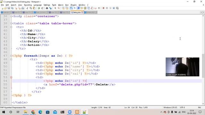
Task: Click the text "Delete" on line 55
Action: (102, 84)
